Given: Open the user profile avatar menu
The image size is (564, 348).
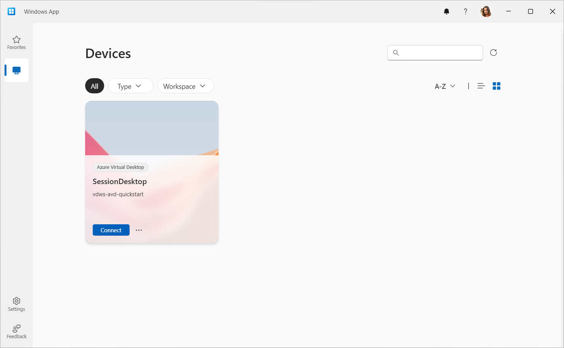Looking at the screenshot, I should (x=486, y=11).
